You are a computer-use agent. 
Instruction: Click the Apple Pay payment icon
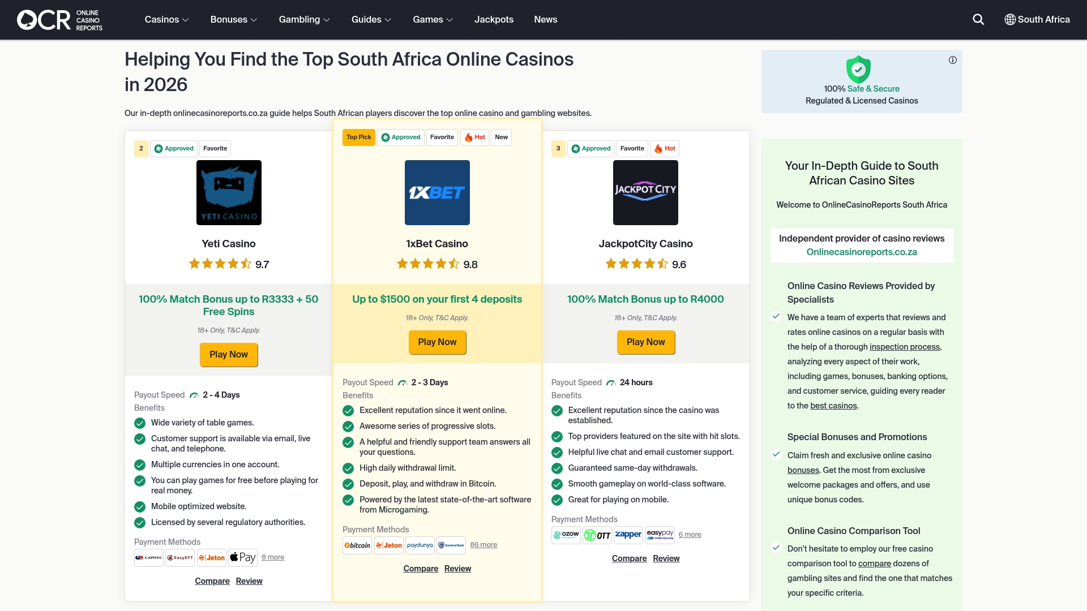(x=243, y=558)
